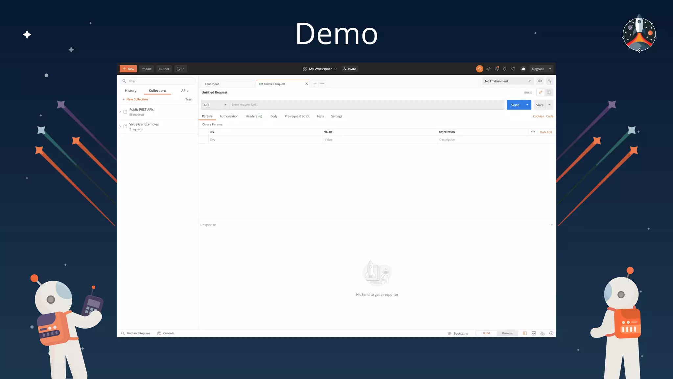Click the orange New button

[128, 69]
